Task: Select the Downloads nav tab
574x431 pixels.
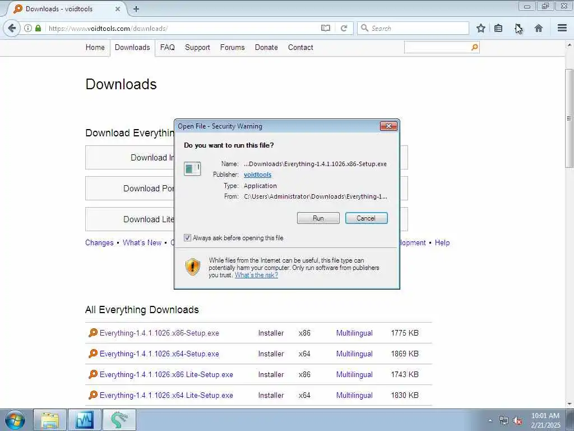Action: 132,47
